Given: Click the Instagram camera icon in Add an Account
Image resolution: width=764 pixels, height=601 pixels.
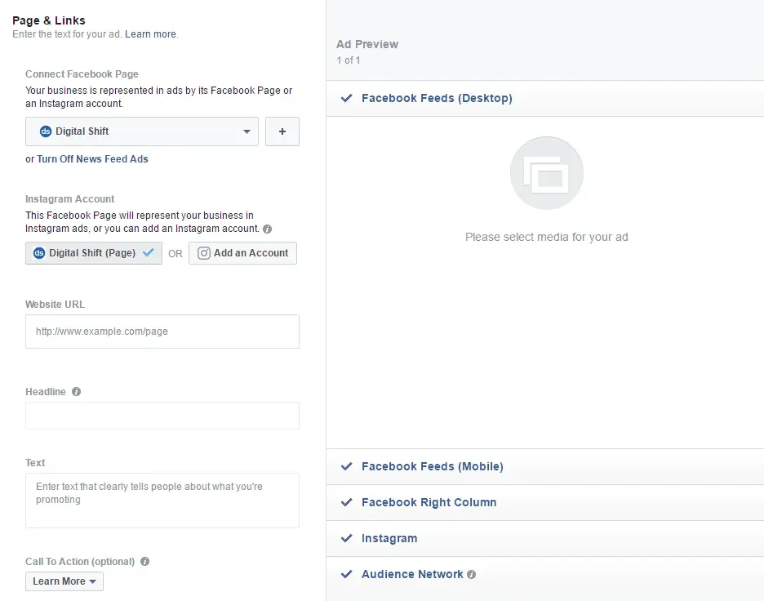Looking at the screenshot, I should (203, 253).
